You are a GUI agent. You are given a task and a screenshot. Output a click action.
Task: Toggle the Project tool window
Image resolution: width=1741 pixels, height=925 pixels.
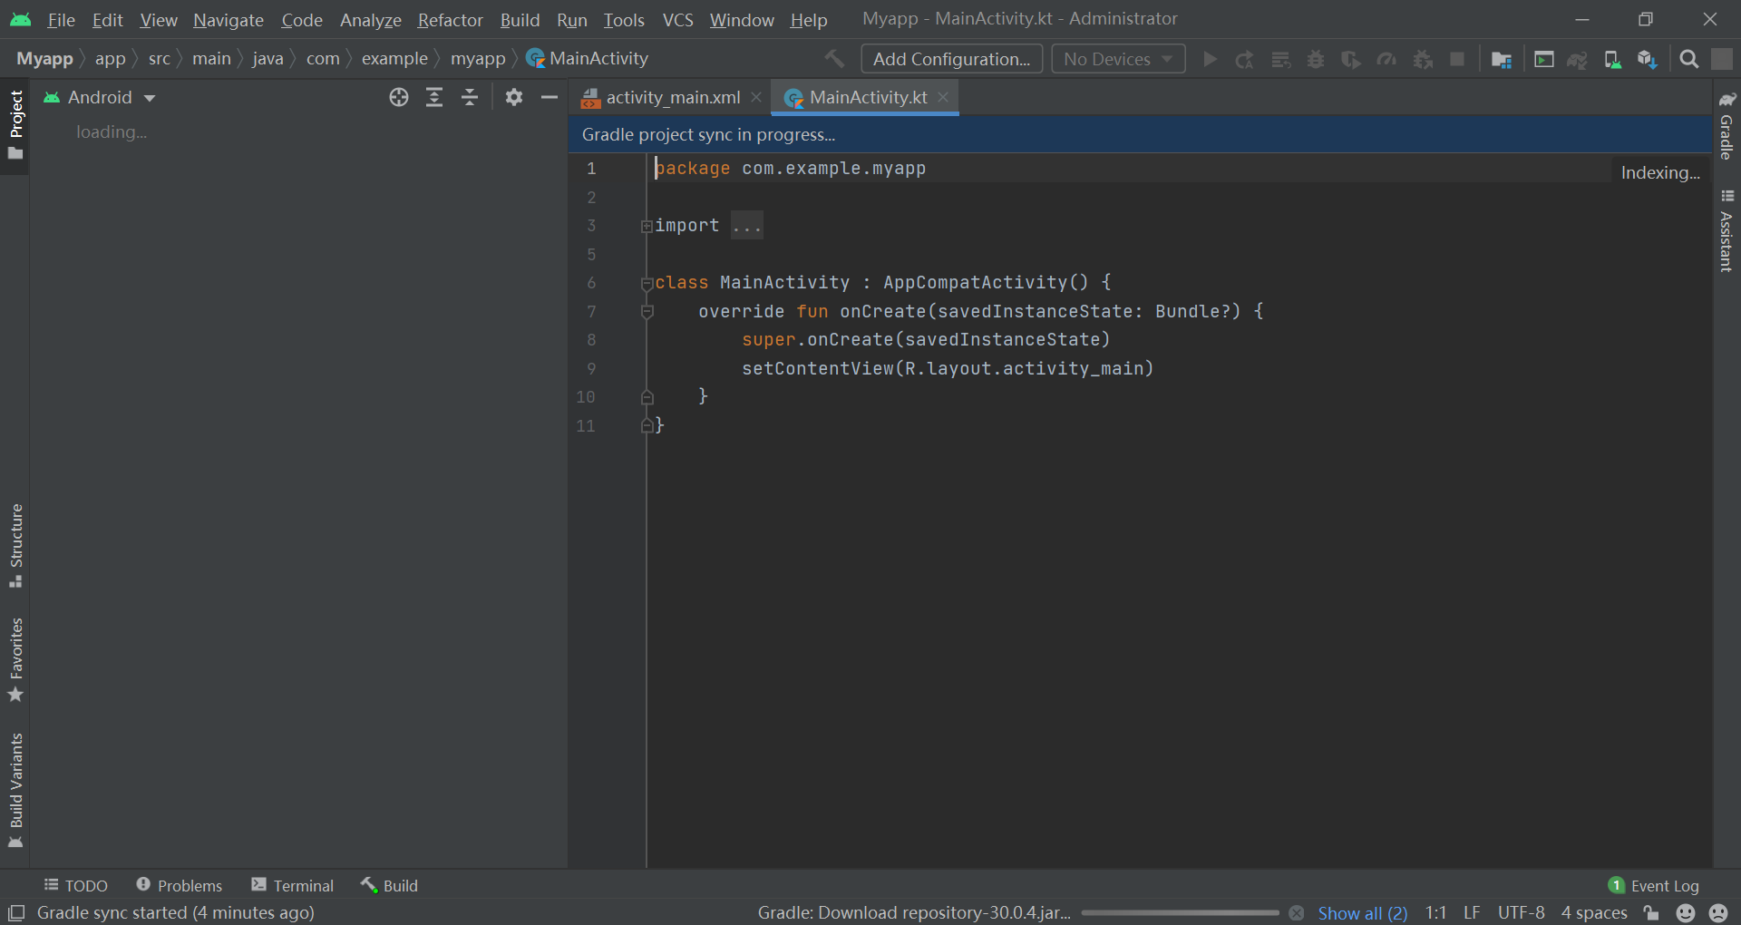coord(15,125)
